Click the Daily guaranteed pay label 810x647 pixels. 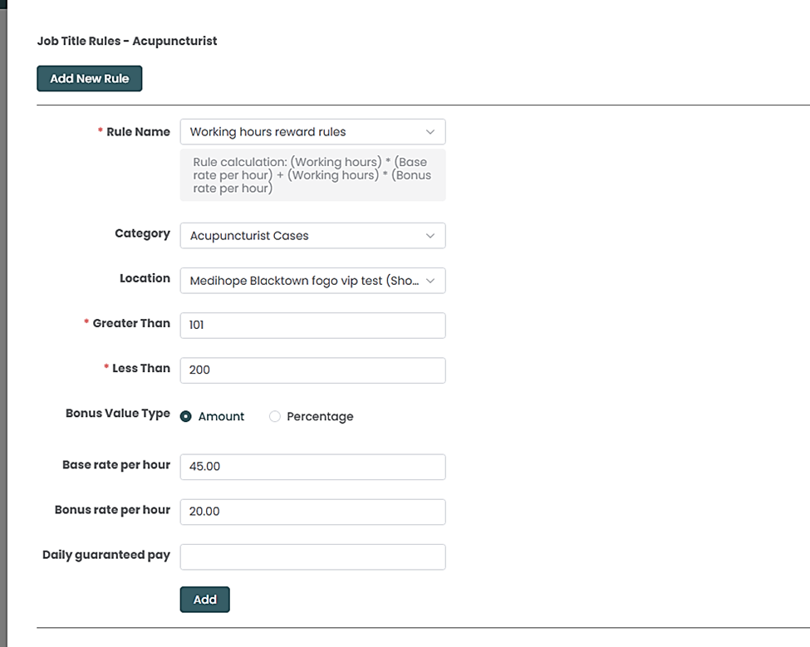point(106,555)
